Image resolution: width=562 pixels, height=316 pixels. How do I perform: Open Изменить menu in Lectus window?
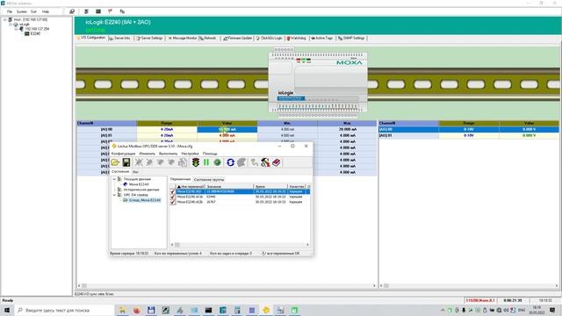[x=147, y=154]
